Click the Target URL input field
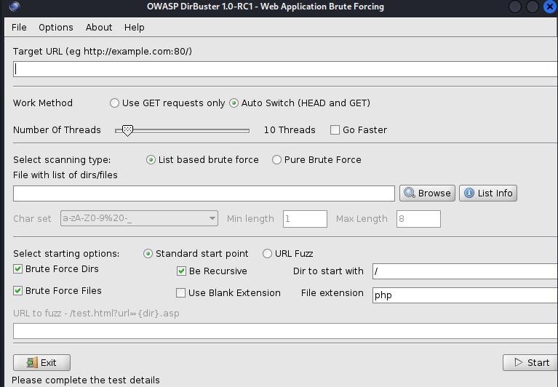Image resolution: width=558 pixels, height=387 pixels. coord(285,69)
